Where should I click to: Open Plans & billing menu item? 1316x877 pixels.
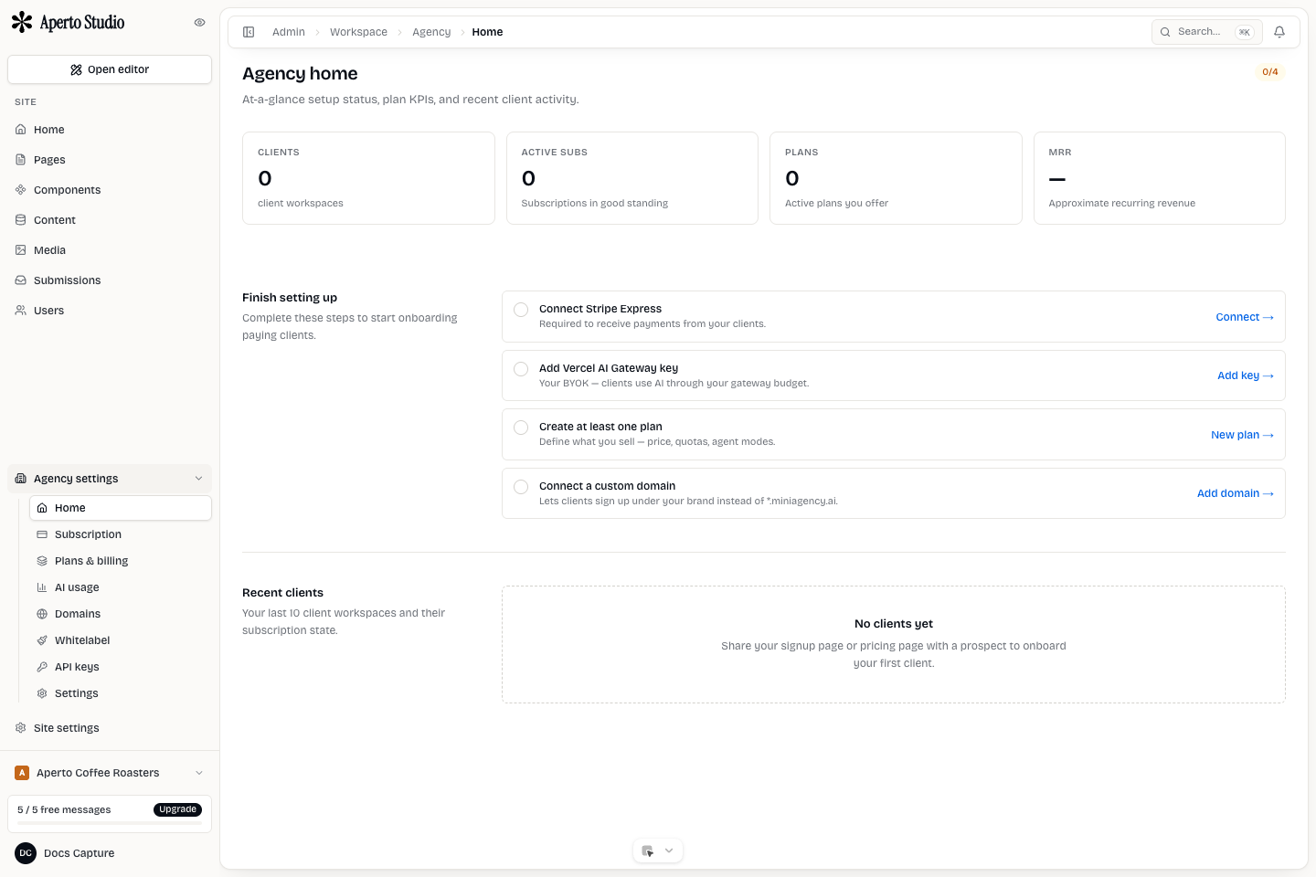pos(121,561)
